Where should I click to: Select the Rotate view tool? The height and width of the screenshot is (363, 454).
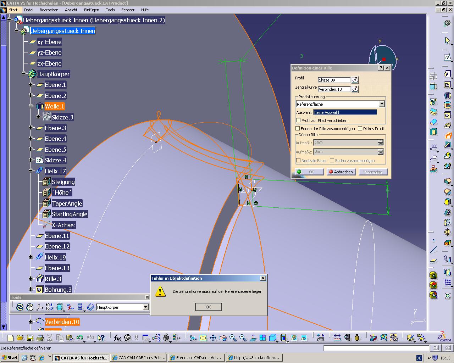[x=223, y=338]
